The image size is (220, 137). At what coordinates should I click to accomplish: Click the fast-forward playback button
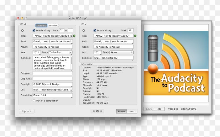coord(101,111)
